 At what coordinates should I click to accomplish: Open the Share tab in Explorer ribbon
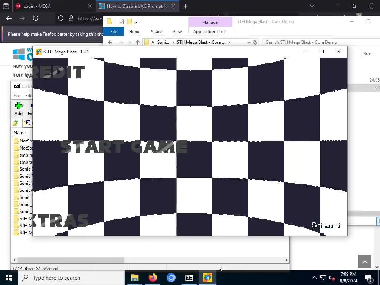(x=156, y=32)
